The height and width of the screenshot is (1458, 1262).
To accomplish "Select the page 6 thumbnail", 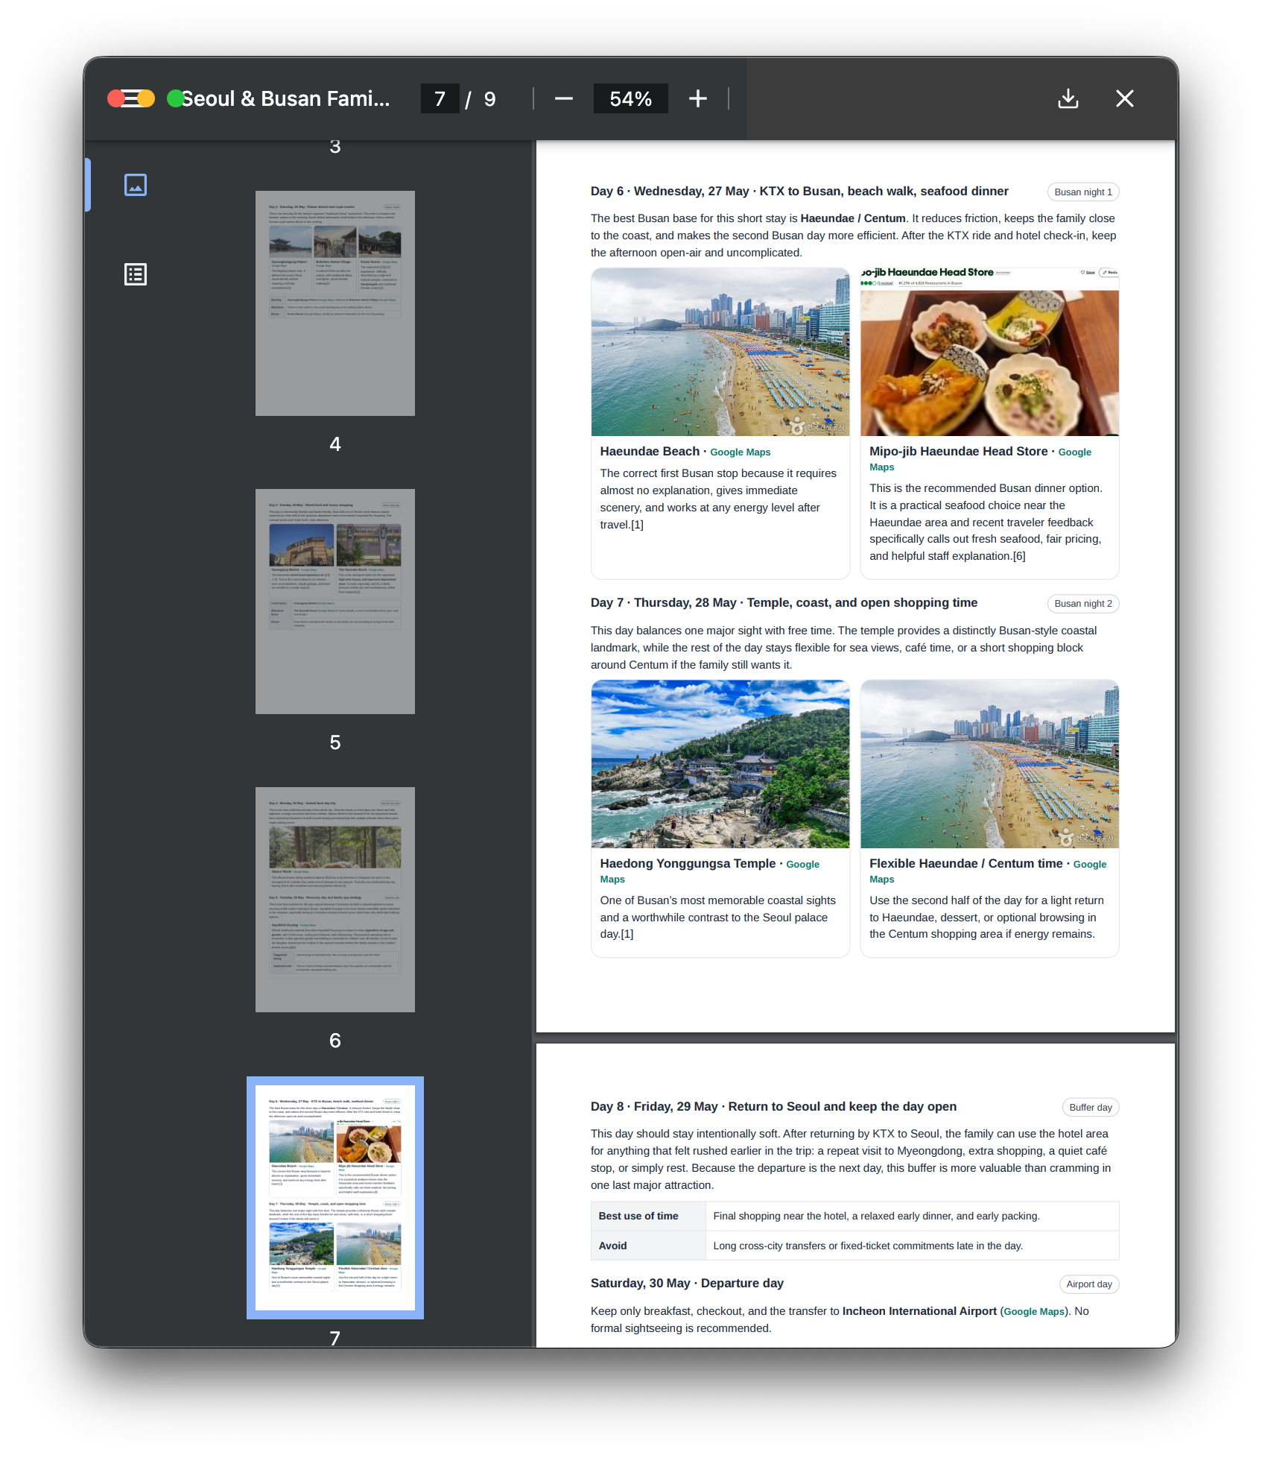I will 335,900.
